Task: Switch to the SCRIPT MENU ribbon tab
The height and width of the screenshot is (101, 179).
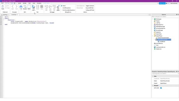Action: pos(46,3)
